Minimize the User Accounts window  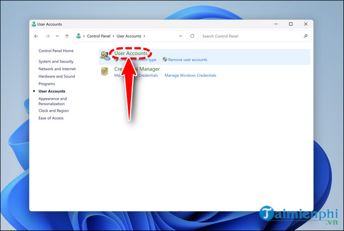pos(276,24)
